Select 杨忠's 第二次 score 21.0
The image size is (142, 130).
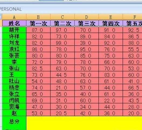(x=63, y=87)
